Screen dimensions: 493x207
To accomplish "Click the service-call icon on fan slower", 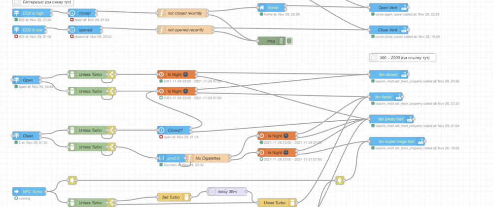I will pos(404,74).
